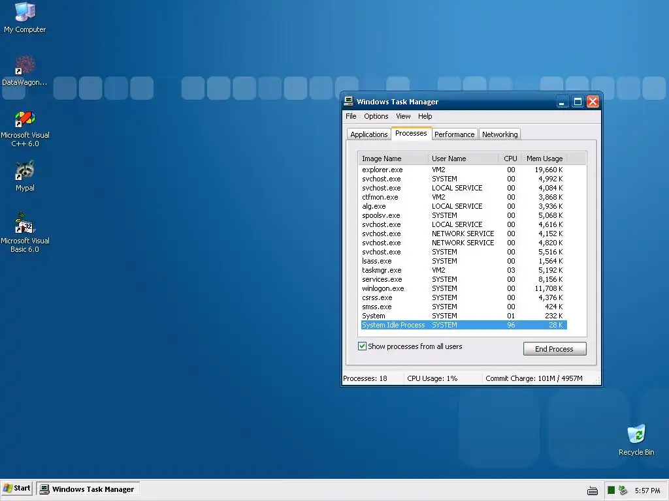Viewport: 669px width, 501px height.
Task: Sort by Image Name column header
Action: [393, 159]
